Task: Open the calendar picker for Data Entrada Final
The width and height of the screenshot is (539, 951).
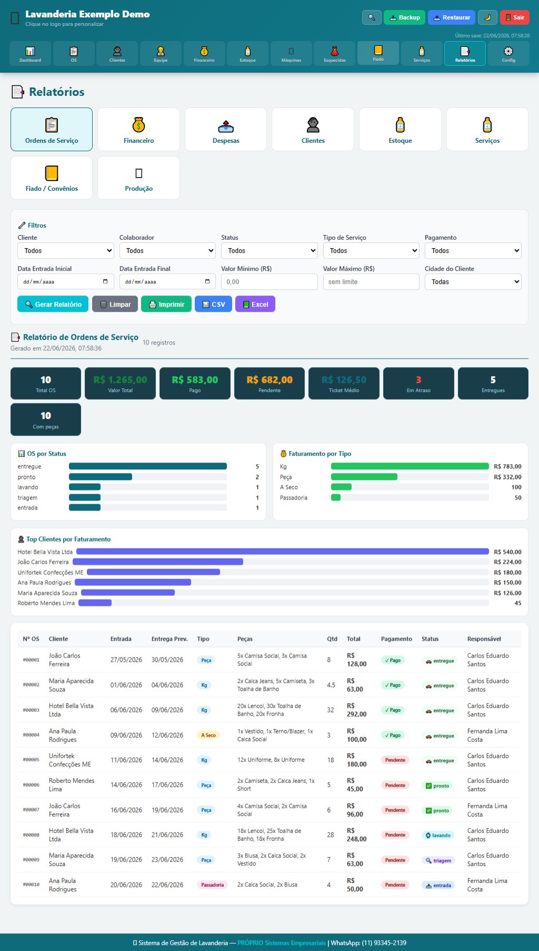Action: tap(207, 281)
